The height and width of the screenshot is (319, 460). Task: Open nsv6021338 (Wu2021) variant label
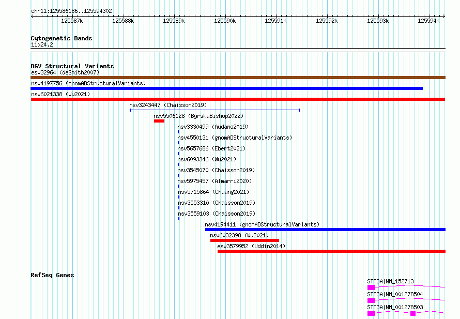click(x=60, y=94)
